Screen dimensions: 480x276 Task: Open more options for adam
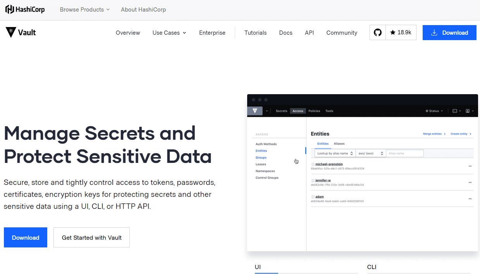(x=470, y=199)
